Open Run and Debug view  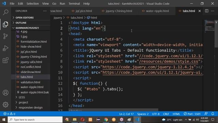click(5, 48)
